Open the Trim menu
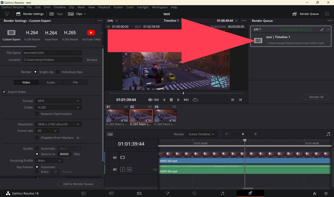Viewport: 334px width, 197px height. click(x=47, y=7)
